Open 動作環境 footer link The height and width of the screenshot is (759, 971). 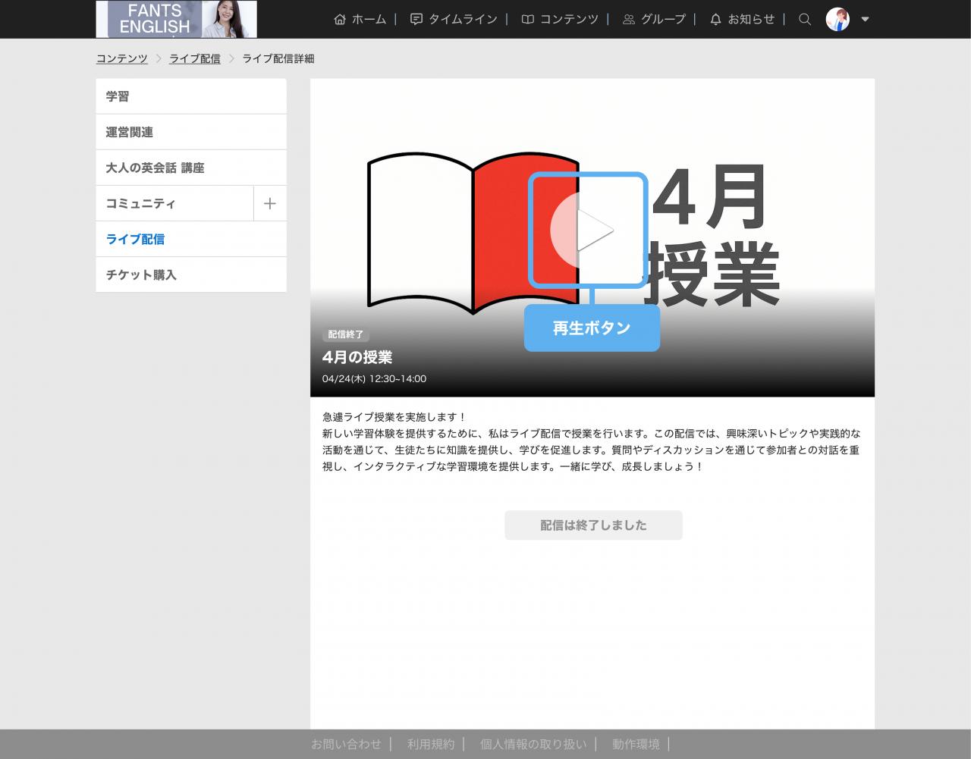coord(636,744)
